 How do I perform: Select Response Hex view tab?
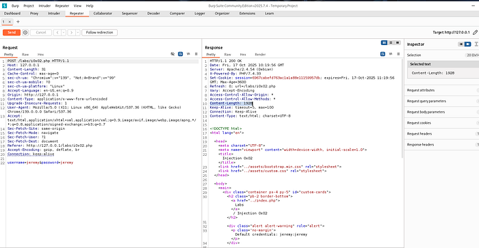pyautogui.click(x=243, y=54)
